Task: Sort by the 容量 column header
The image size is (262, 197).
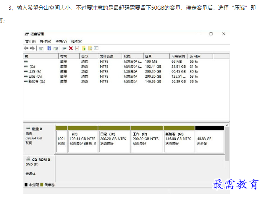Action: coord(156,56)
